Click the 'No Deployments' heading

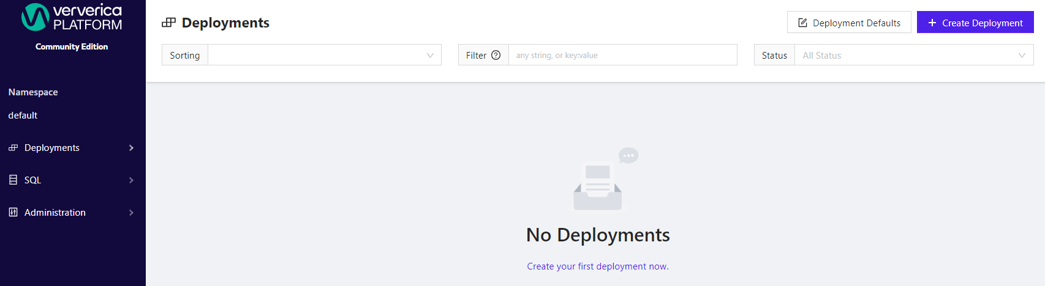pos(598,235)
